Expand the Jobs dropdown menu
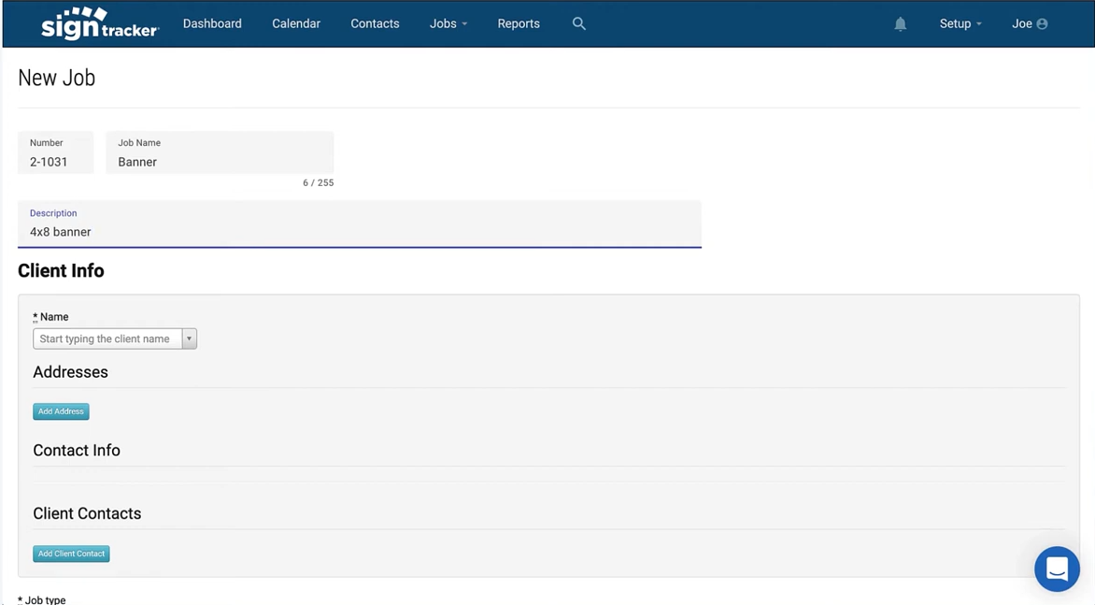This screenshot has width=1095, height=605. [448, 23]
